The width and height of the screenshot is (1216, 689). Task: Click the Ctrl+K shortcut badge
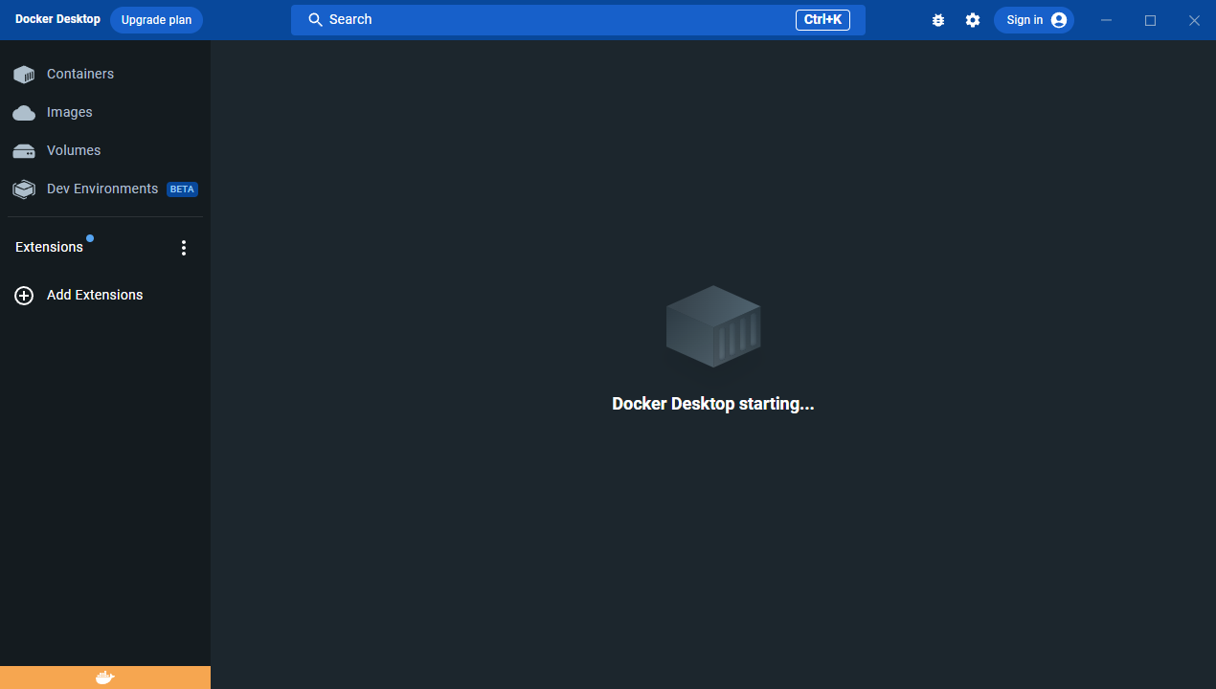coord(822,20)
